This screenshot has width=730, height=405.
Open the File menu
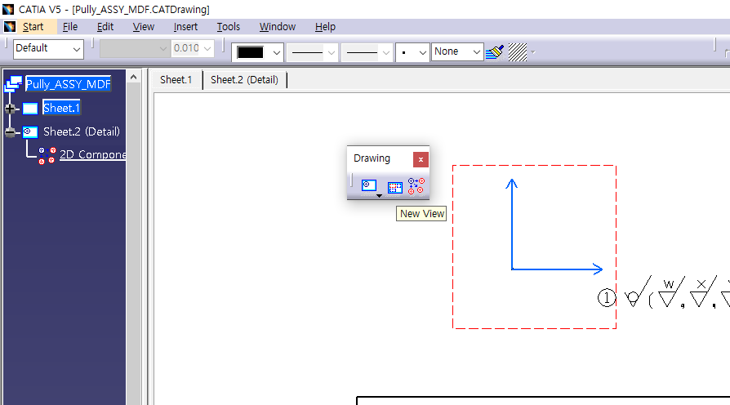70,27
